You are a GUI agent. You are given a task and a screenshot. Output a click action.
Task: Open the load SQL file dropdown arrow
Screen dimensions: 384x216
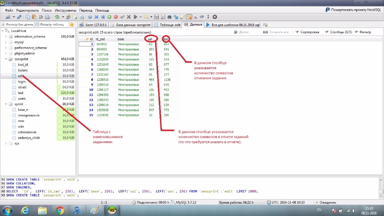151,17
